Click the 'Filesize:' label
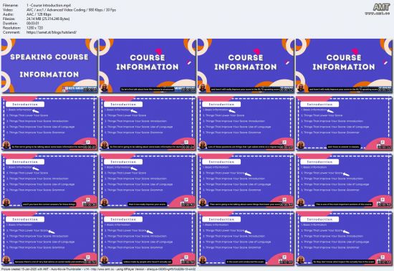Viewport: 394px width, 271px height. pyautogui.click(x=9, y=19)
